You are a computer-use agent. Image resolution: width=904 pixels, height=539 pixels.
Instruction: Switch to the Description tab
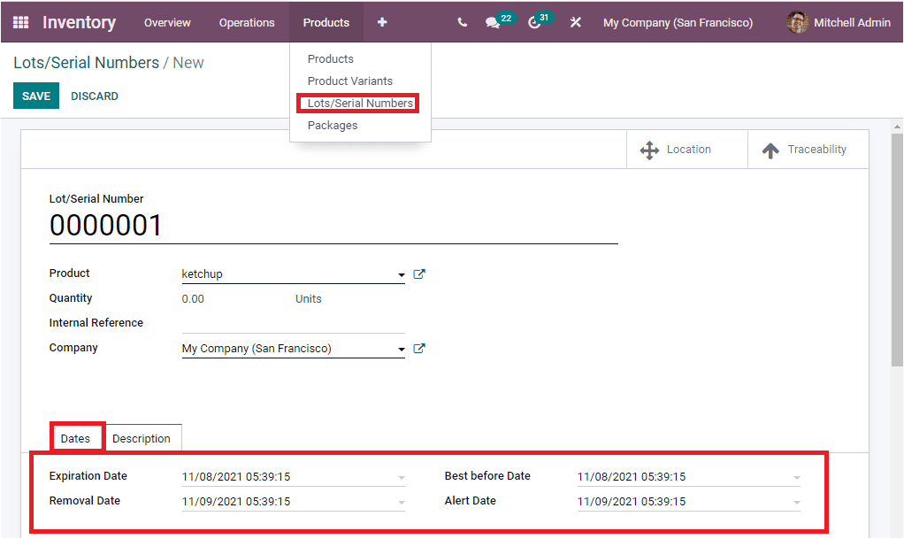pyautogui.click(x=143, y=438)
